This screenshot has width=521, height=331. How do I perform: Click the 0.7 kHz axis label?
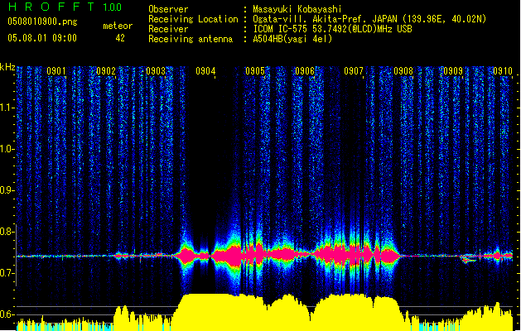(x=7, y=273)
